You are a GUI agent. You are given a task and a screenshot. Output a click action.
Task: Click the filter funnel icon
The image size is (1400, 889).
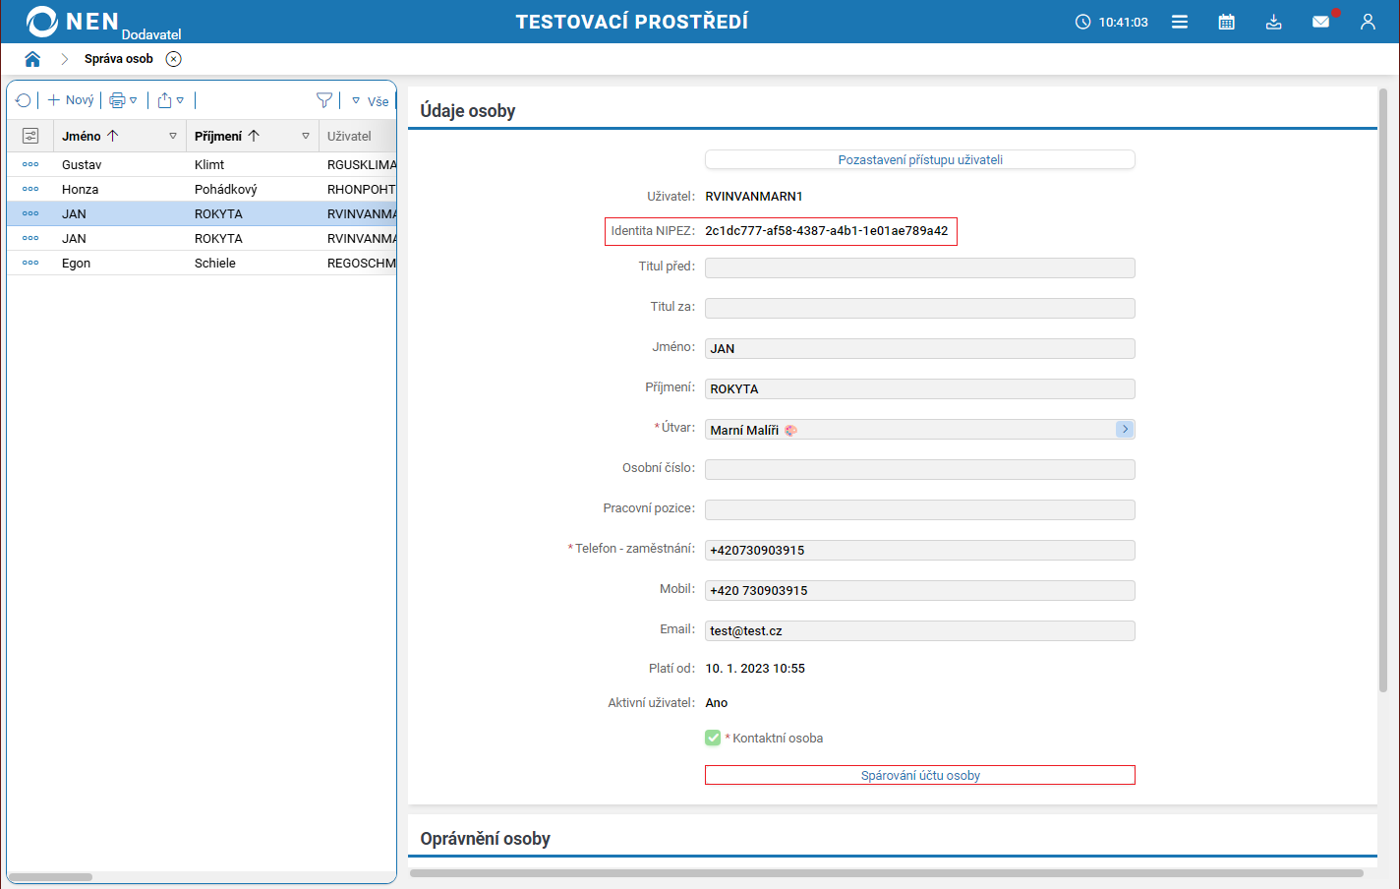click(x=323, y=100)
